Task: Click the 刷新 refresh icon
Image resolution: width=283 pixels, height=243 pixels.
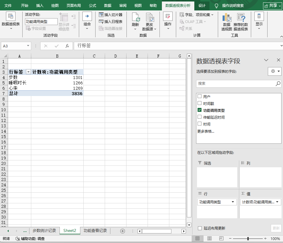Action: point(135,17)
